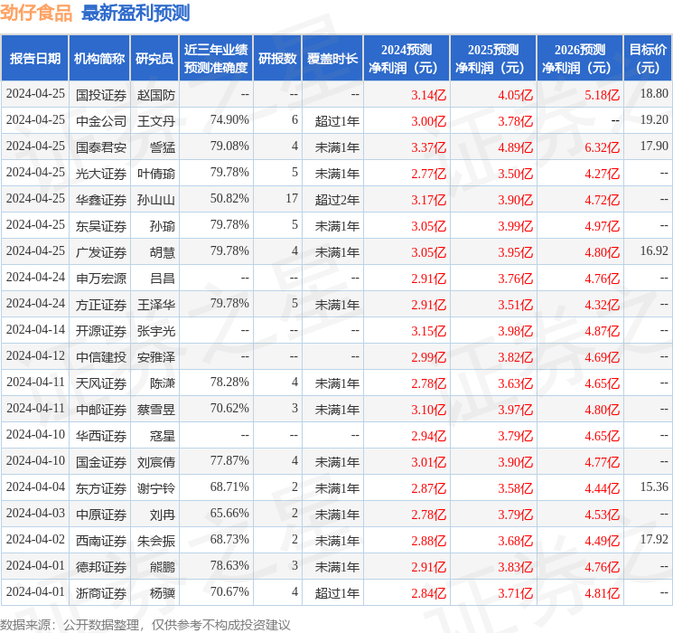Click analyst name 訾猛
The image size is (673, 633).
(x=163, y=147)
